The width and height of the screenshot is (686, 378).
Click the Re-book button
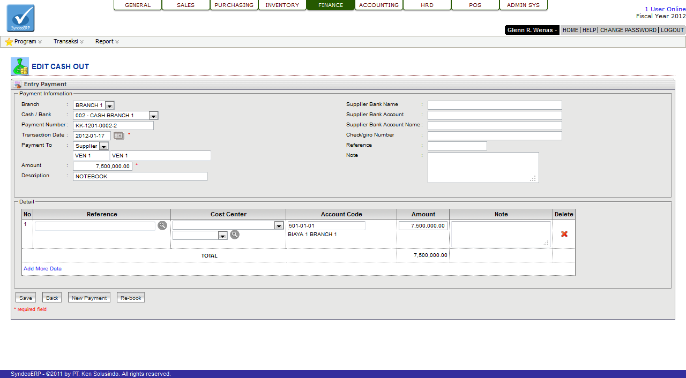click(131, 298)
